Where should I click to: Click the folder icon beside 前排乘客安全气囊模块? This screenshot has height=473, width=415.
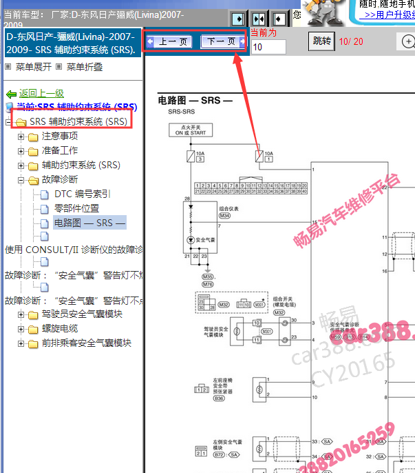33,344
